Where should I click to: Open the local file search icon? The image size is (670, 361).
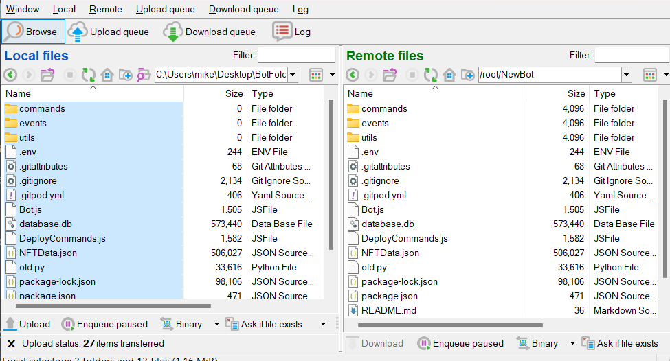click(x=144, y=75)
